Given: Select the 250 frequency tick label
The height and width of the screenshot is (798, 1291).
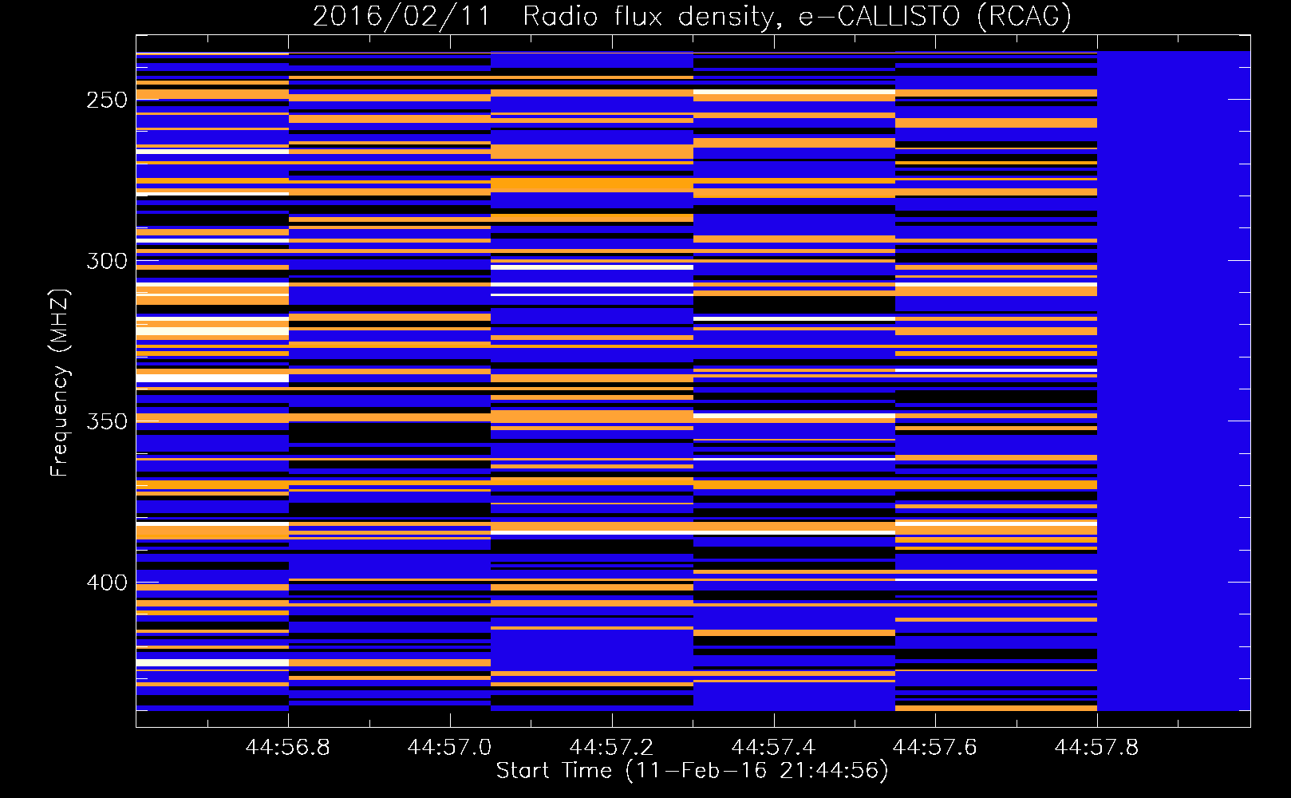Looking at the screenshot, I should click(107, 101).
